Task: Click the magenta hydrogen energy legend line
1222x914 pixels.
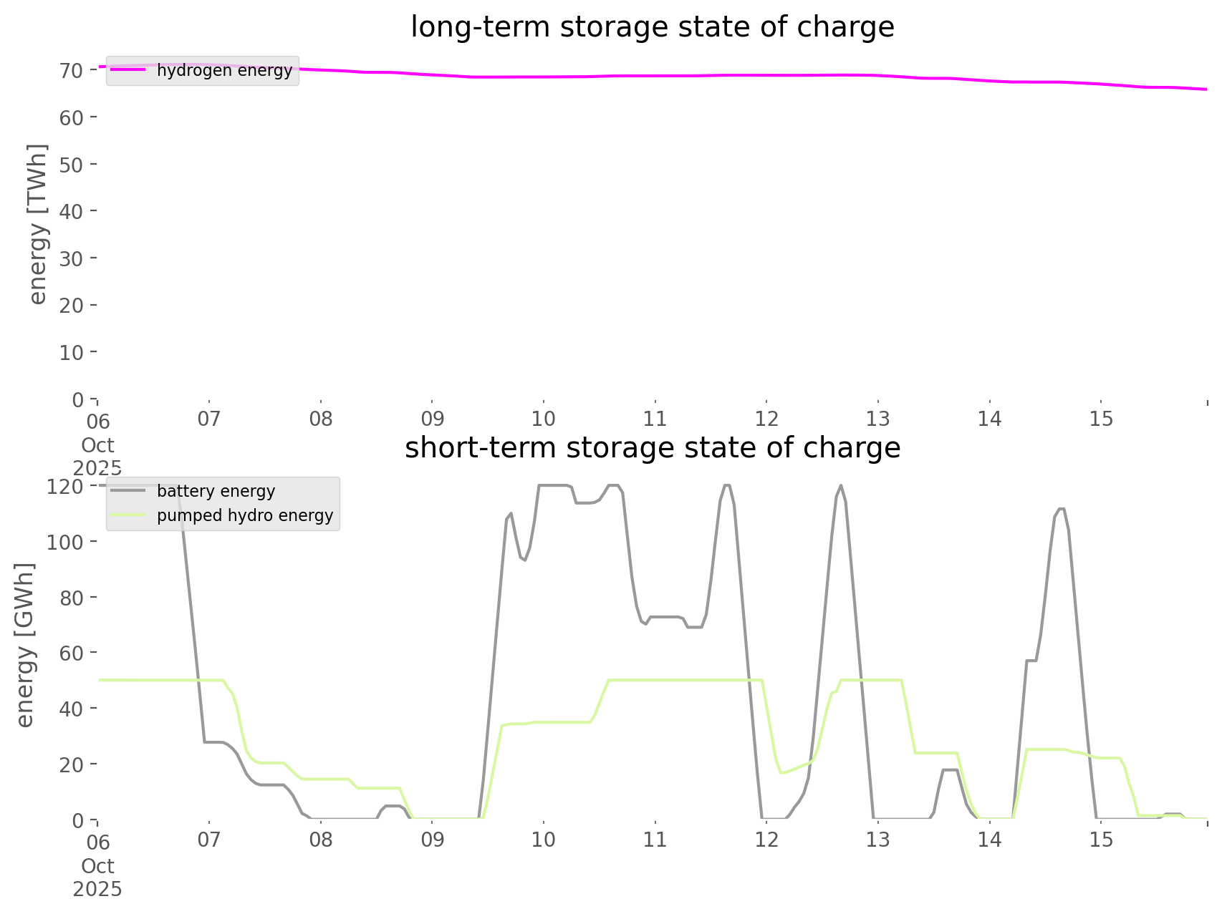Action: point(129,70)
